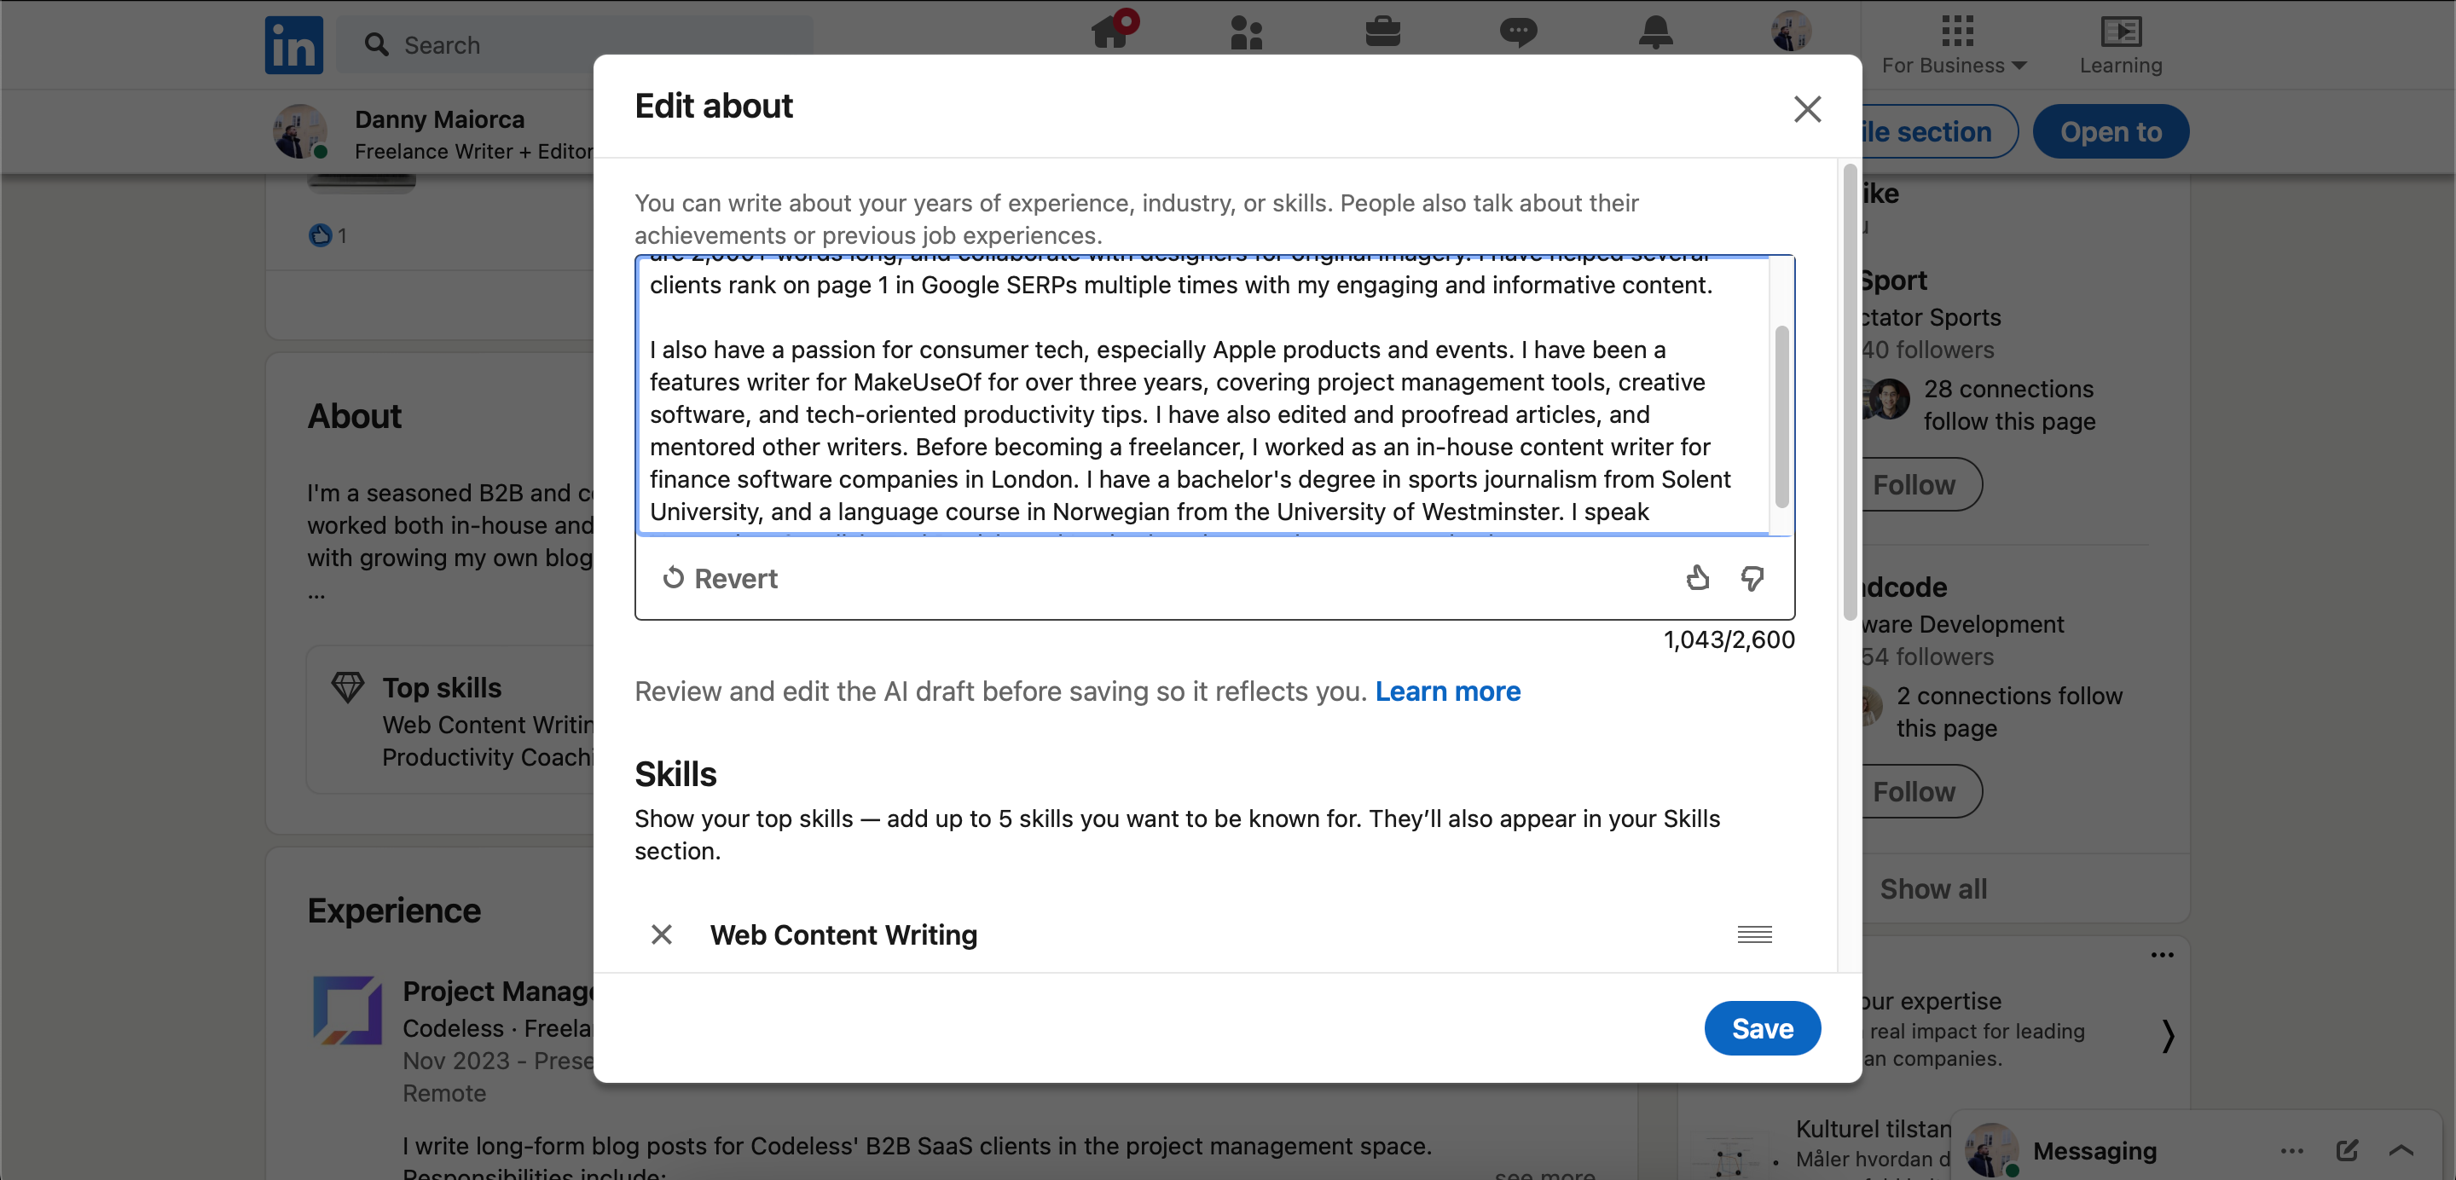Collapse the Messaging panel chevron
Screen dimensions: 2456x1180
tap(2401, 1150)
